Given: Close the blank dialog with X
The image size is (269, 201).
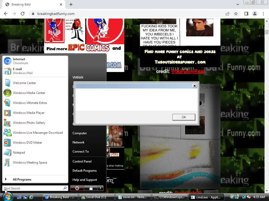Looking at the screenshot, I should [x=195, y=86].
